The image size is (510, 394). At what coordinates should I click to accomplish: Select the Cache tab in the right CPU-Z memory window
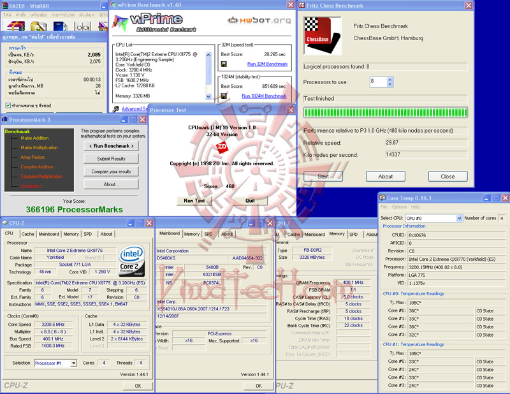pos(293,234)
